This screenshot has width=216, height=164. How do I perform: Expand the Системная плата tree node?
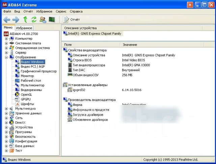(x=6, y=43)
